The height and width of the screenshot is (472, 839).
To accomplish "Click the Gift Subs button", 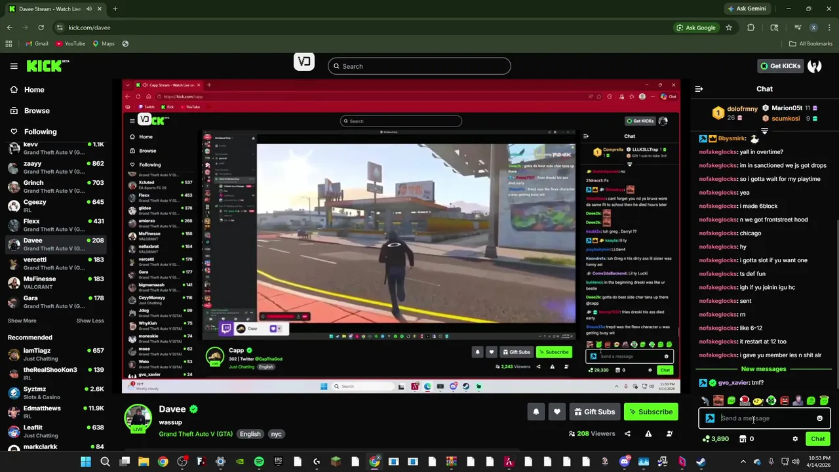I will 595,412.
